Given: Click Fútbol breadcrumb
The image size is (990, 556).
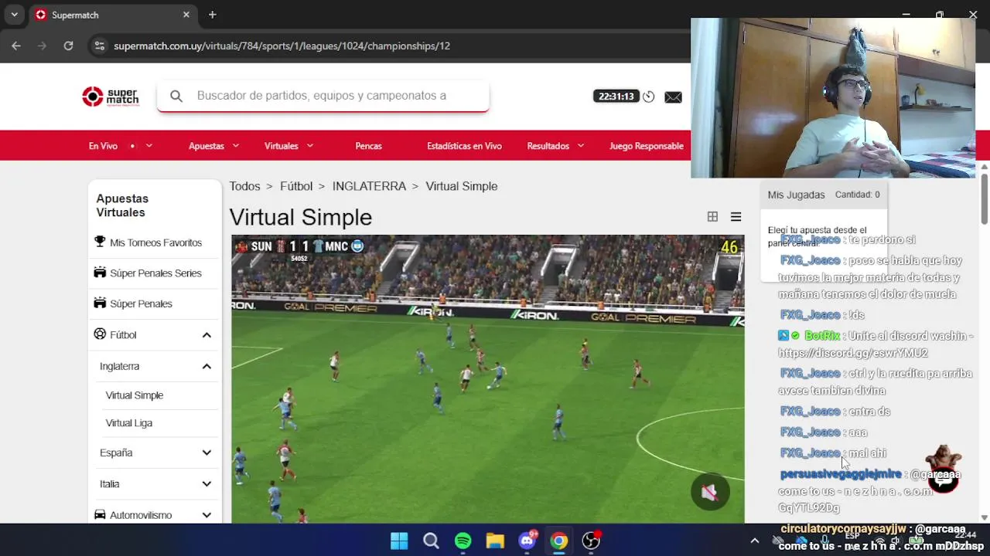Looking at the screenshot, I should (296, 186).
